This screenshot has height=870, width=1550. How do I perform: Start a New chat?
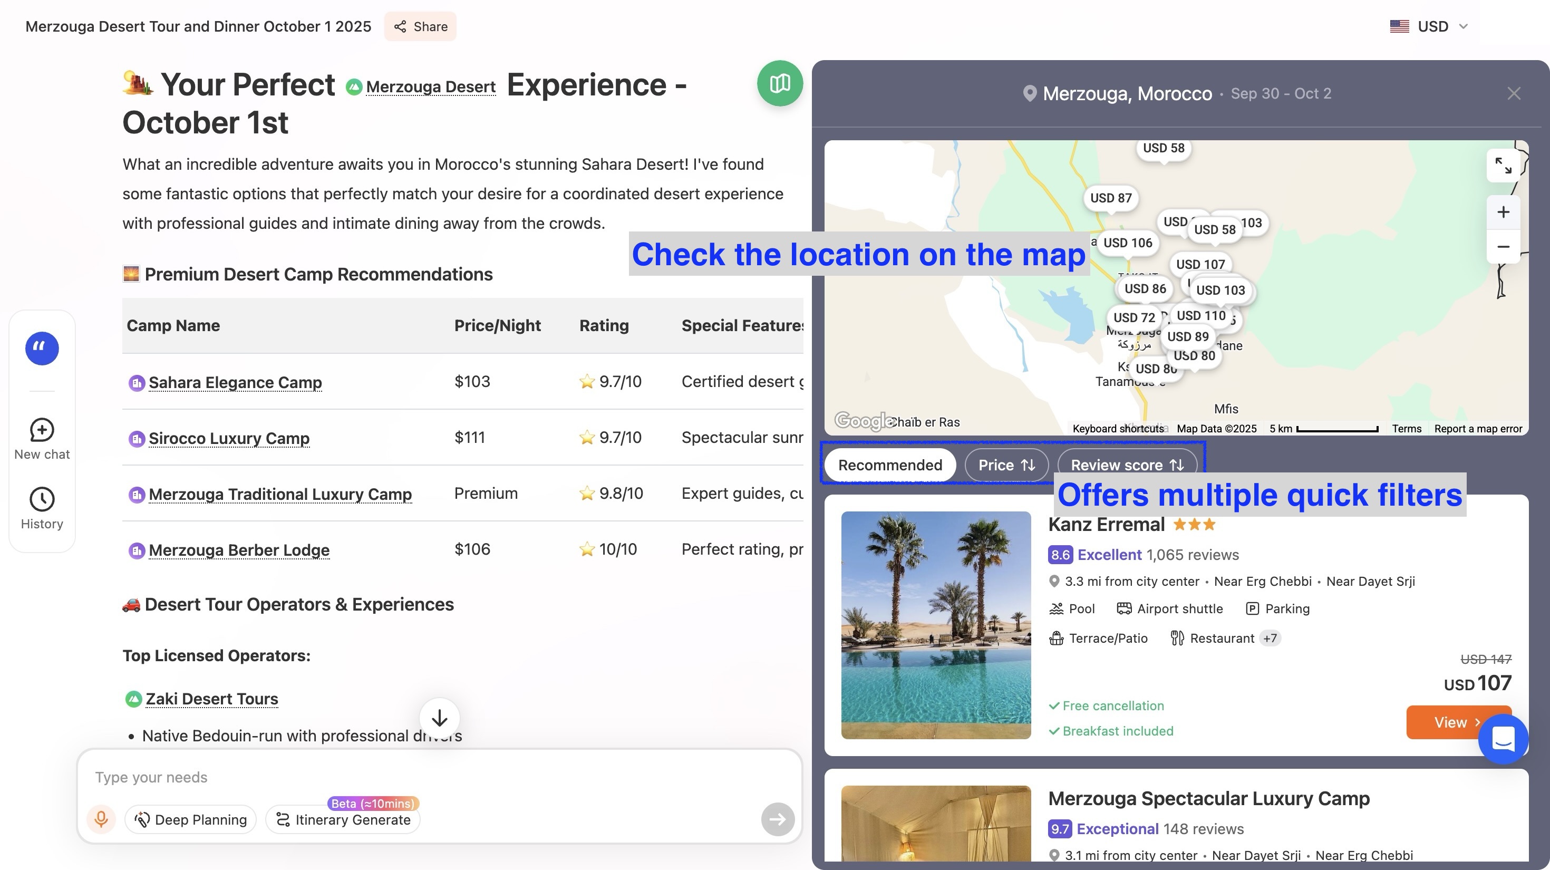42,440
